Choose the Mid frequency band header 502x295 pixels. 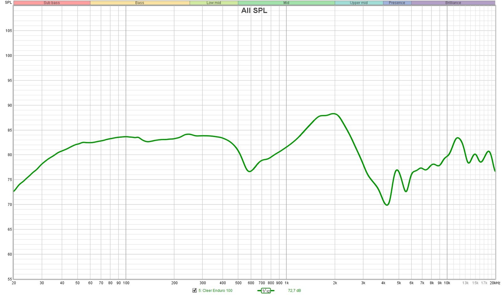pos(286,3)
